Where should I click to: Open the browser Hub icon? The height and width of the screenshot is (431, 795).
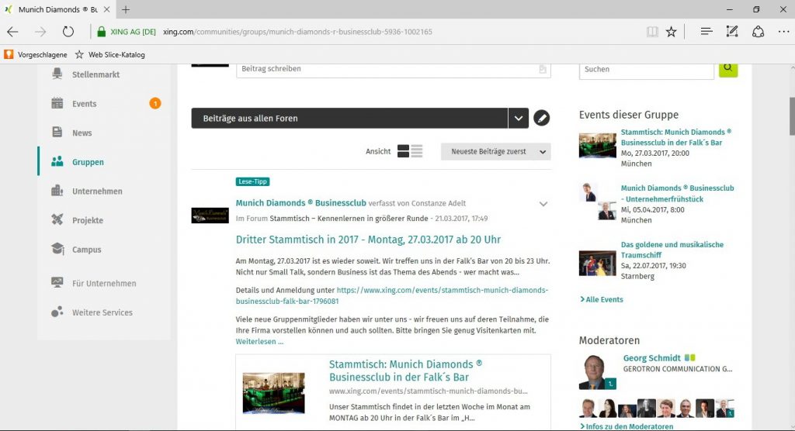pos(706,32)
